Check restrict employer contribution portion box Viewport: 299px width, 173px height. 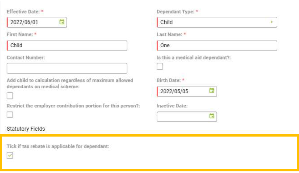10,115
